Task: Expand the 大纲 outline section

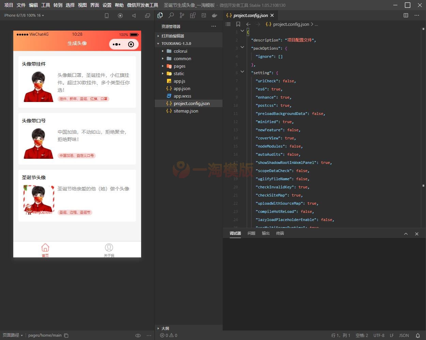Action: 165,328
